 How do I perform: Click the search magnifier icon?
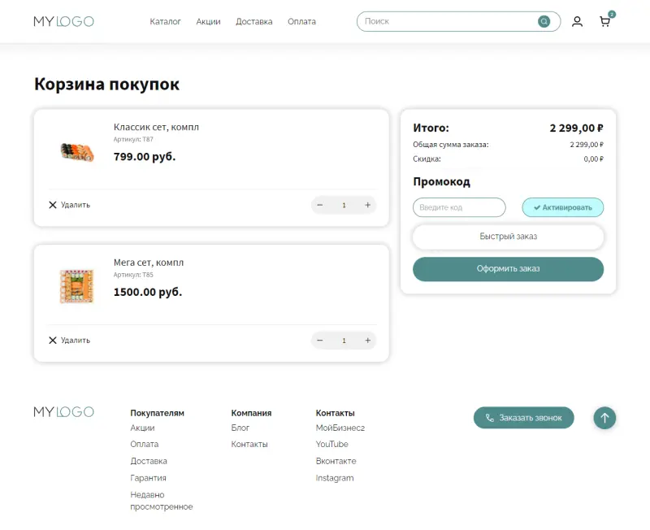[x=544, y=21]
